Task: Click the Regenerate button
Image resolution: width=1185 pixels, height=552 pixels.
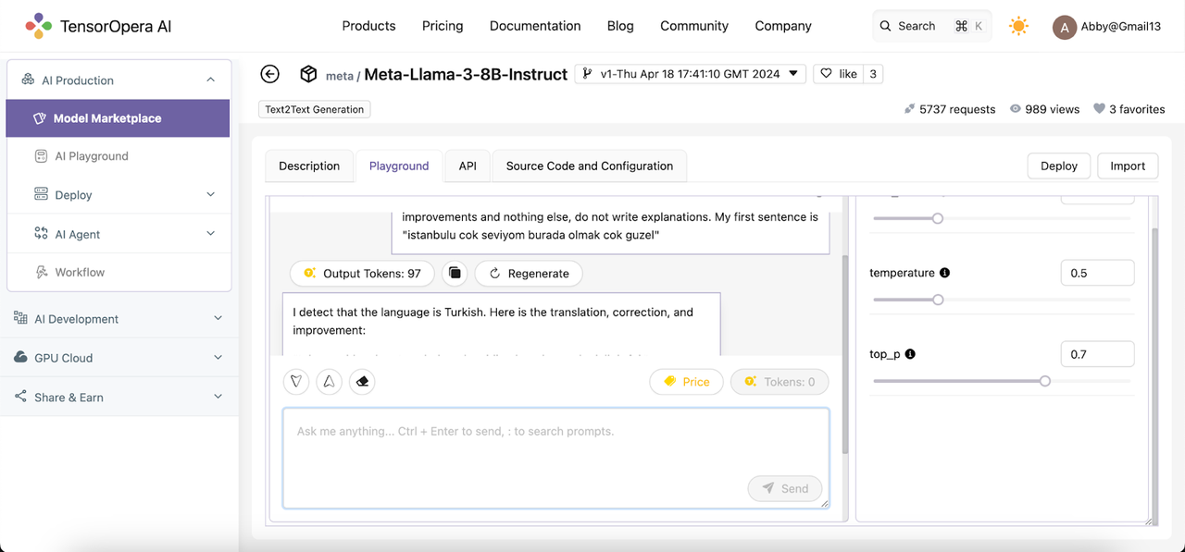Action: coord(529,273)
